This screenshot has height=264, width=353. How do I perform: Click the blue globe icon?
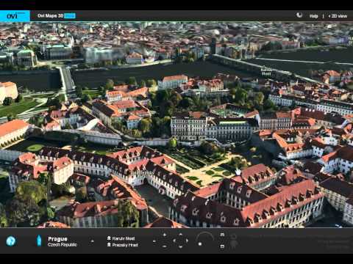click(11, 241)
